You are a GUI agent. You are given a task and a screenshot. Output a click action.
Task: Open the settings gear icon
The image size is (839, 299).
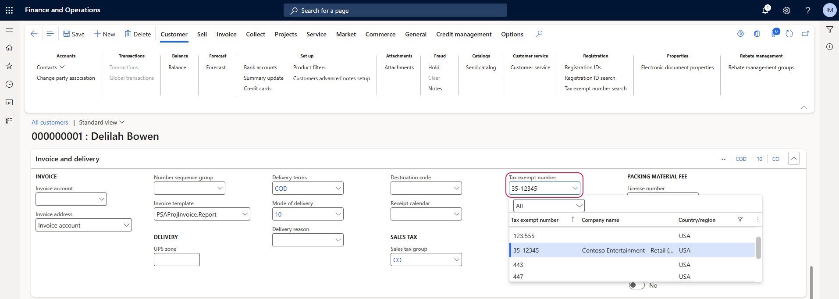pyautogui.click(x=786, y=11)
